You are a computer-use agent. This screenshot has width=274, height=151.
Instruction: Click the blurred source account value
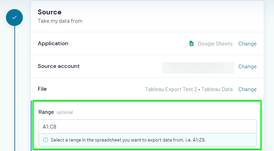pos(198,68)
